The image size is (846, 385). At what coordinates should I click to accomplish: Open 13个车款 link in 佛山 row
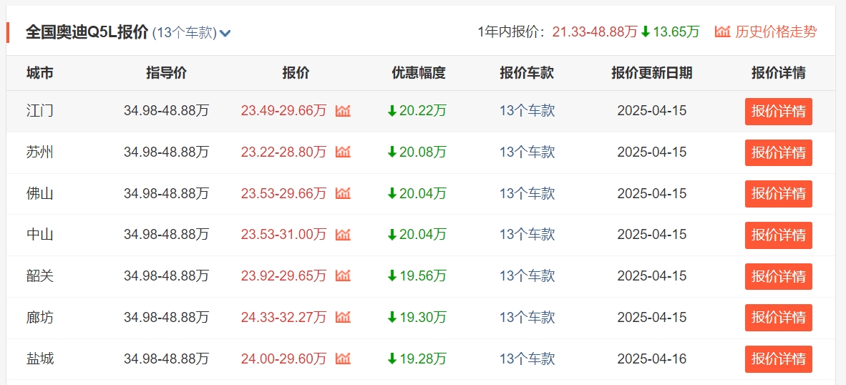[527, 194]
